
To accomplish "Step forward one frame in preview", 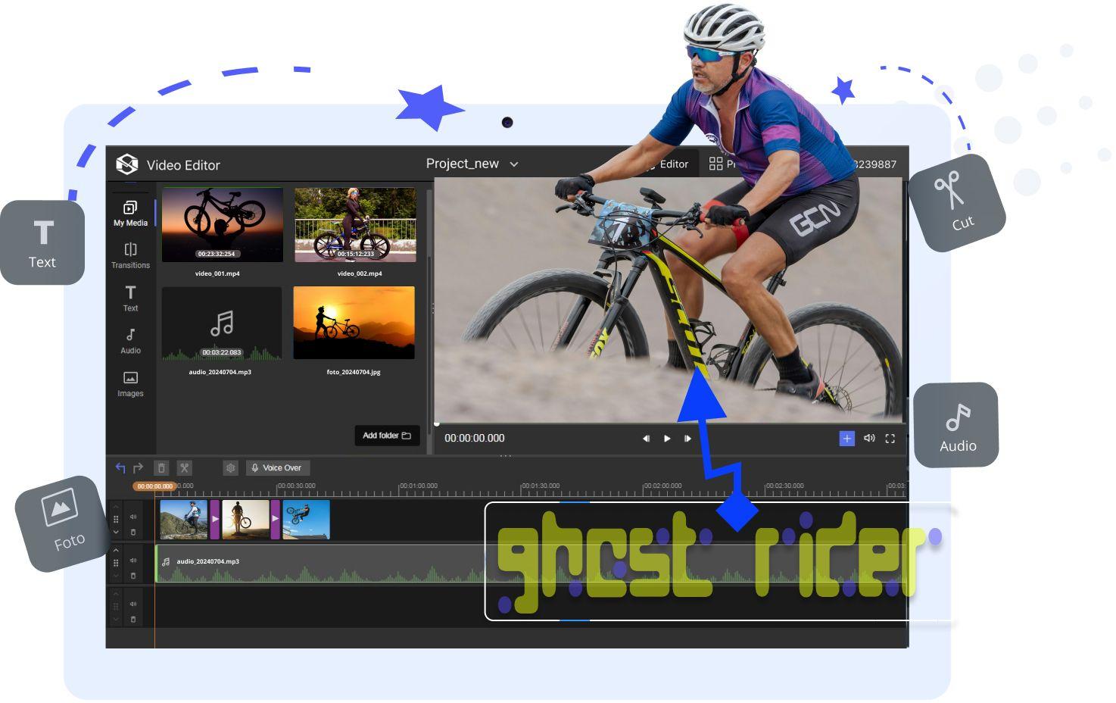I will tap(687, 439).
